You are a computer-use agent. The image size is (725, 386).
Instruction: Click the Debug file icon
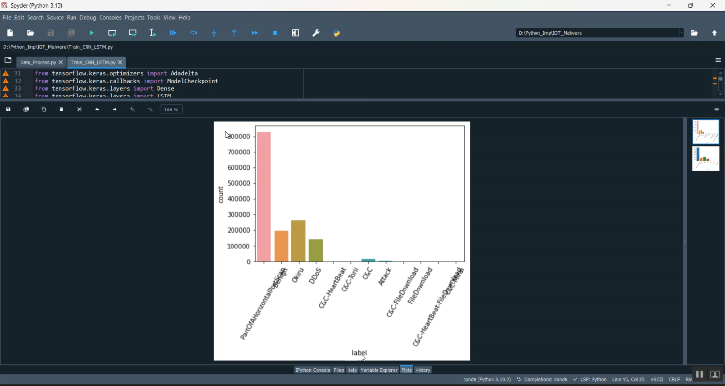pyautogui.click(x=173, y=33)
